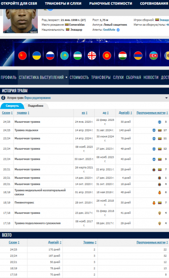Viewport: 169px width, 278px height.
Task: Click Villarreal crest in 26 марта 2021 row
Action: [x=154, y=169]
